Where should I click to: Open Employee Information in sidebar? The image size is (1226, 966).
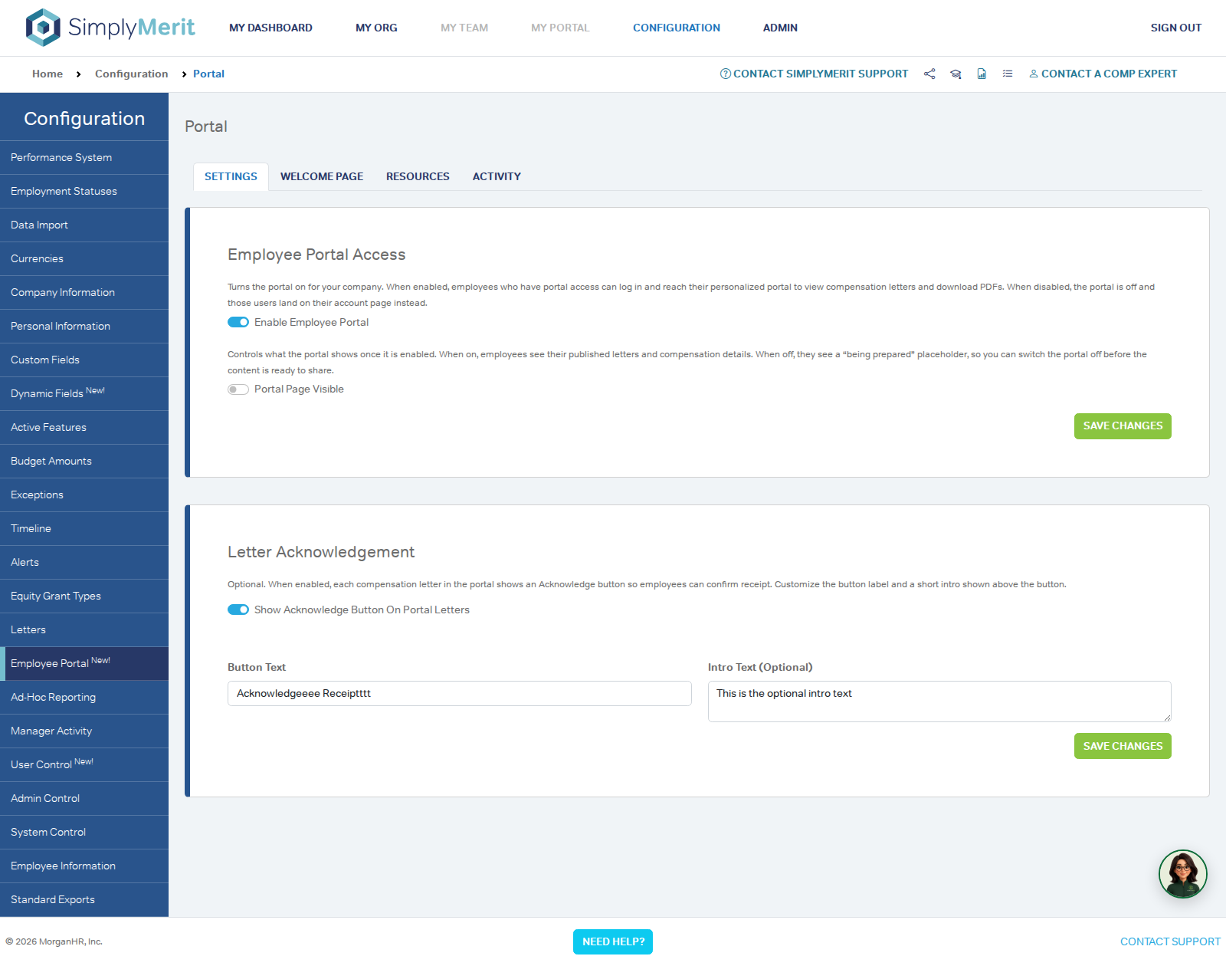click(84, 866)
